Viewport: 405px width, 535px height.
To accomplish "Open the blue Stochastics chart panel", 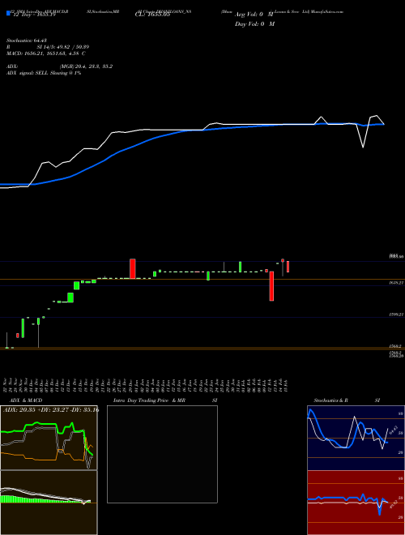I will [x=356, y=438].
